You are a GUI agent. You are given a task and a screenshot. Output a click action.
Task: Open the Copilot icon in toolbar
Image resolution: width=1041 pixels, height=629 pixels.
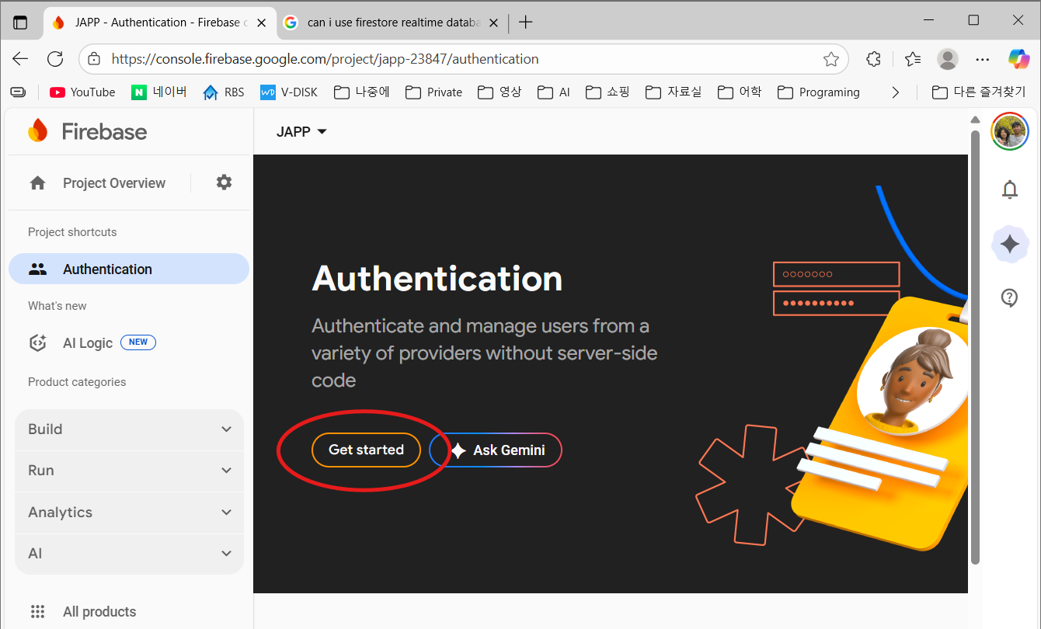click(x=1018, y=59)
